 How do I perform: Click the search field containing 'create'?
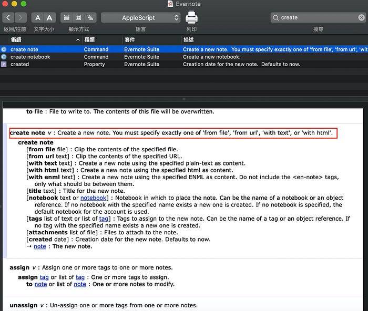pos(318,17)
